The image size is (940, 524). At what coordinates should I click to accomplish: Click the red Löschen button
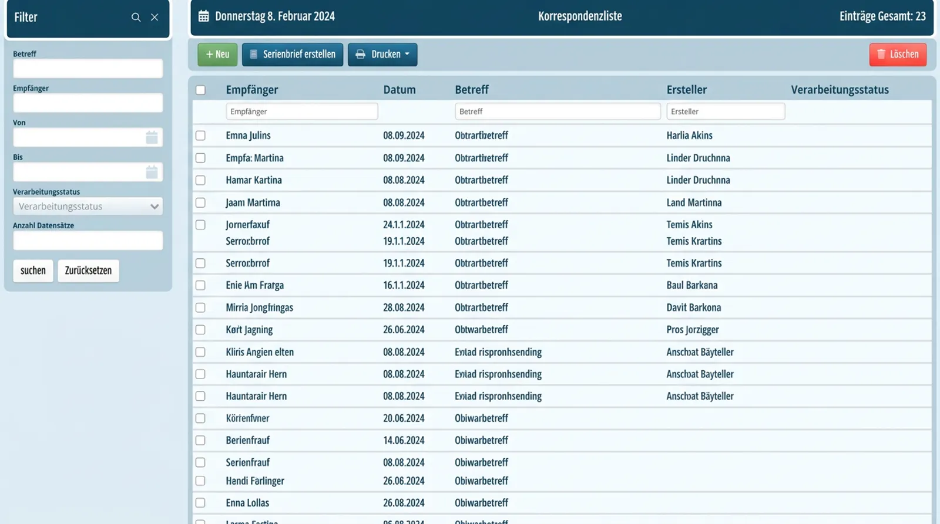pyautogui.click(x=898, y=55)
